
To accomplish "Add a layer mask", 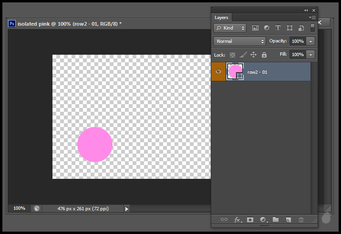I will (249, 219).
